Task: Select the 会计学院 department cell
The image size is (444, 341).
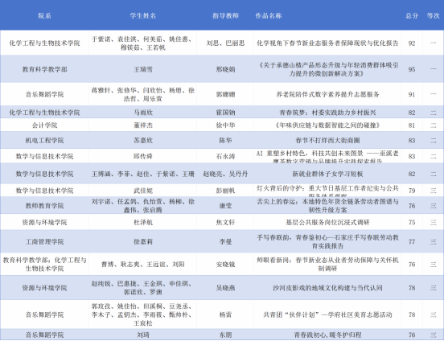Action: click(x=44, y=125)
